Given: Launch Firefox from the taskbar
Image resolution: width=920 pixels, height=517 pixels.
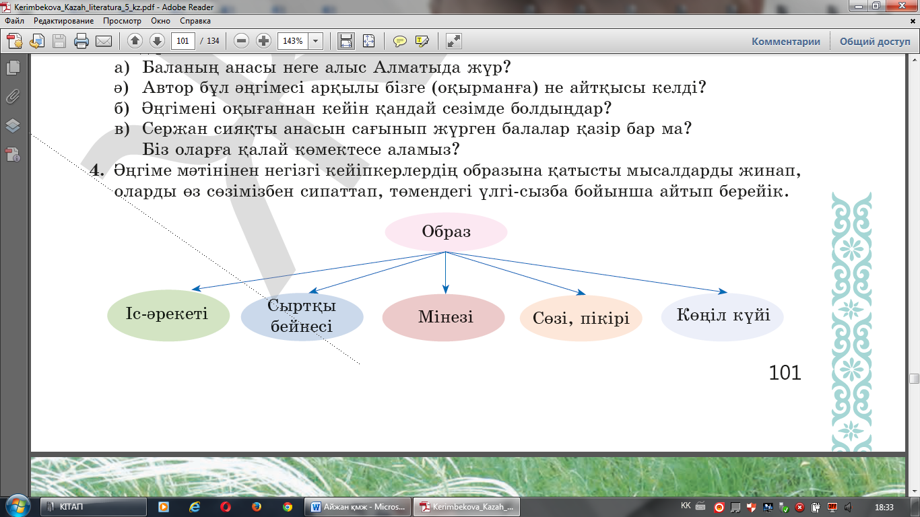Looking at the screenshot, I should coord(257,506).
